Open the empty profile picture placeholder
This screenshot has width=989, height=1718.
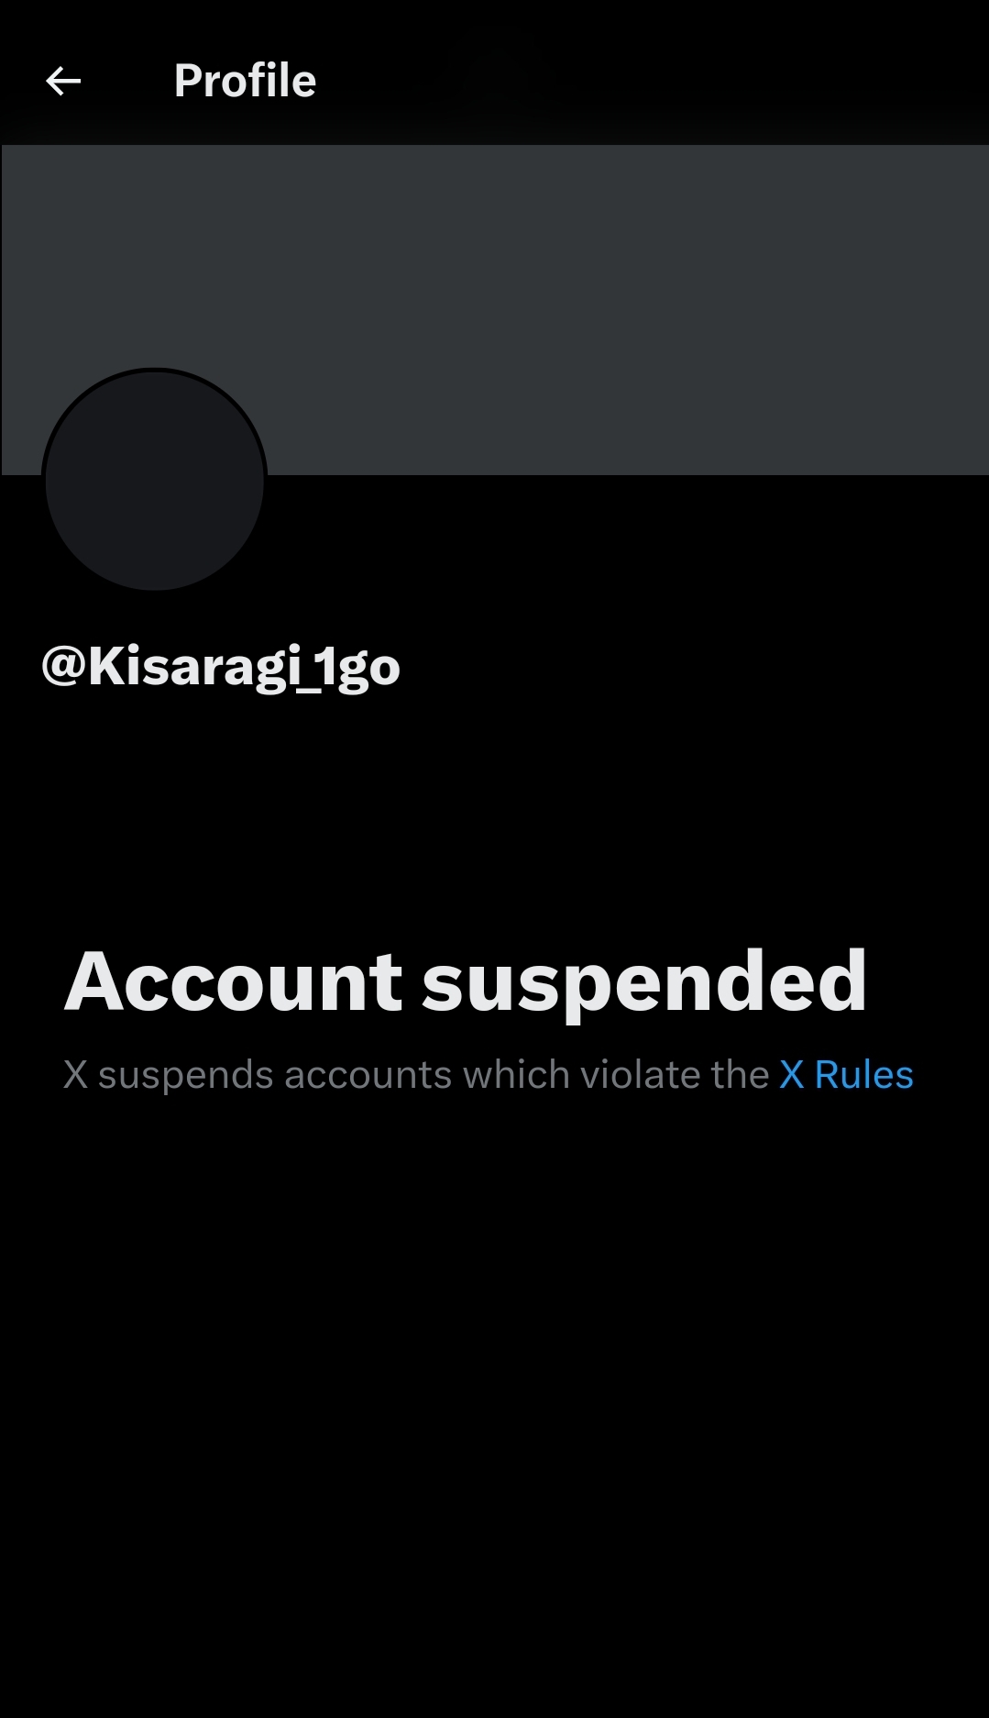155,480
